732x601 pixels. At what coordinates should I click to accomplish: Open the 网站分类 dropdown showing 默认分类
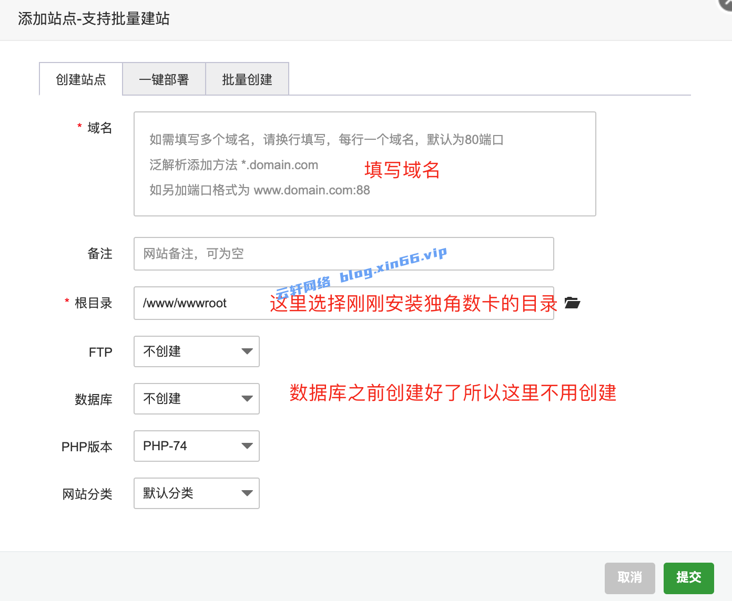pyautogui.click(x=197, y=493)
